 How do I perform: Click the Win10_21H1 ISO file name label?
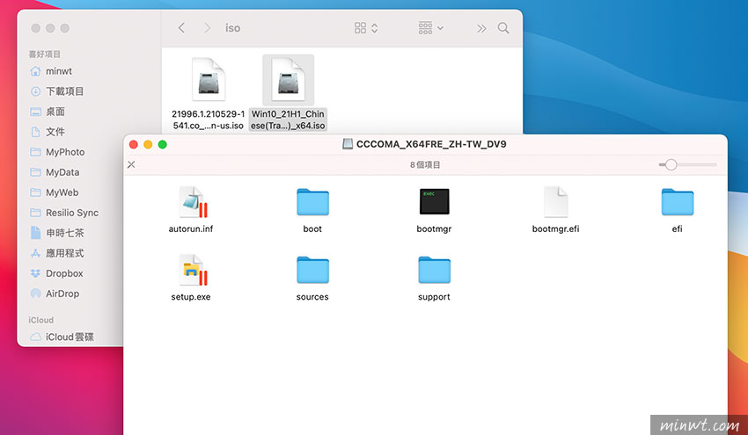tap(288, 120)
